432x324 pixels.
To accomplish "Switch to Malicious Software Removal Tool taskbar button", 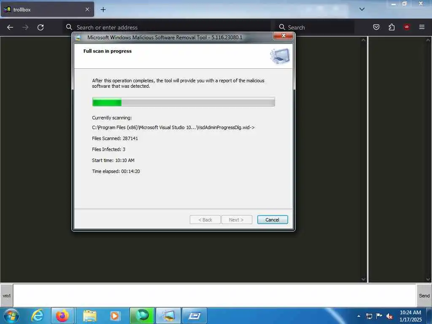I will pos(168,316).
